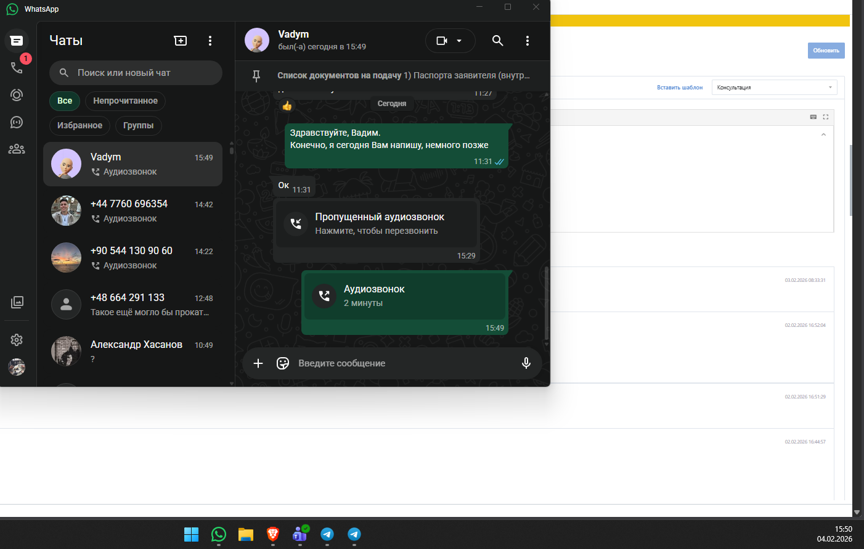Start a video call with Vadym
864x549 pixels.
[442, 41]
